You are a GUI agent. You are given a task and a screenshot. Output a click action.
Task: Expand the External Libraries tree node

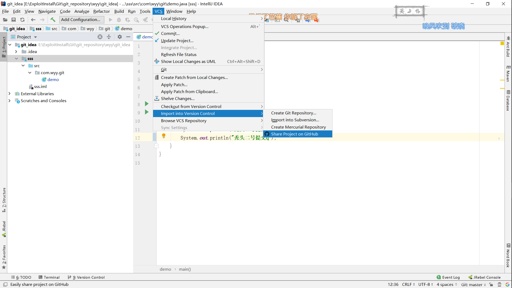coord(10,94)
